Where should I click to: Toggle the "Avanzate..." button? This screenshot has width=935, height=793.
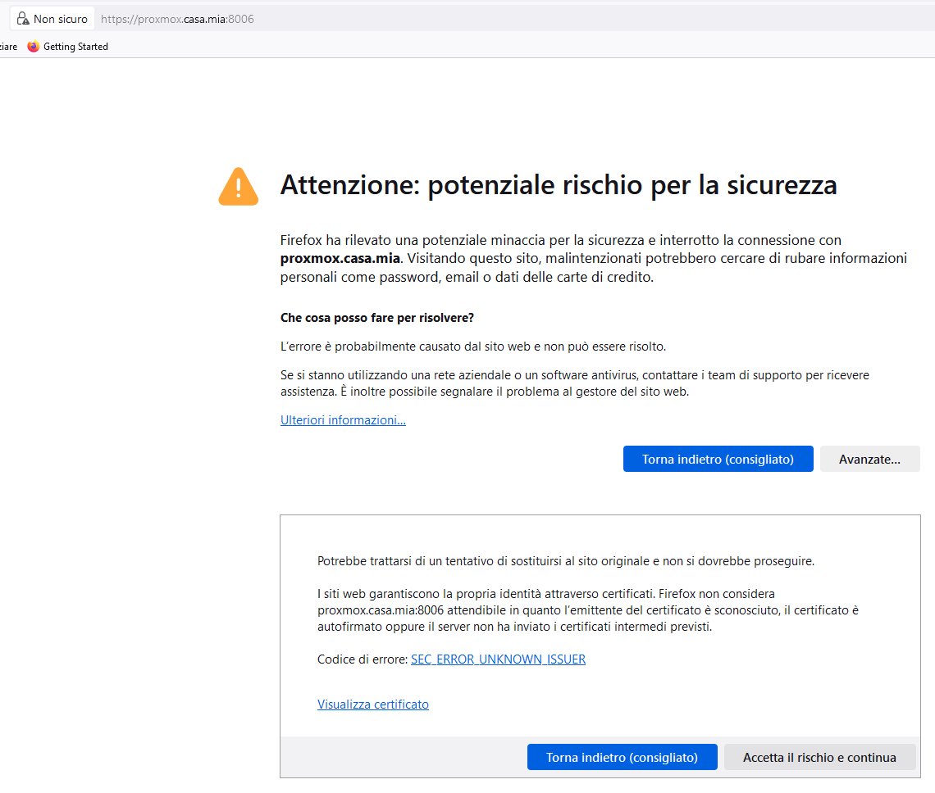tap(869, 459)
